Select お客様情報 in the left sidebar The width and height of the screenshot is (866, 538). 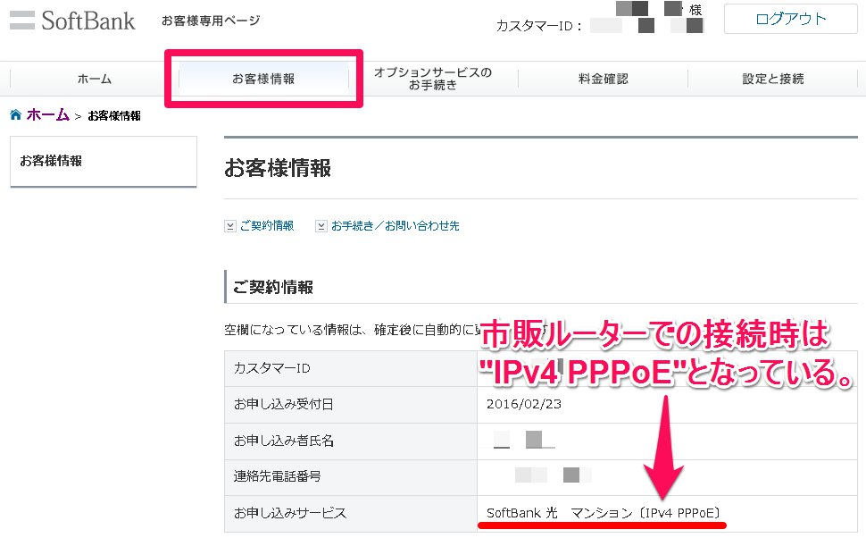click(x=104, y=161)
